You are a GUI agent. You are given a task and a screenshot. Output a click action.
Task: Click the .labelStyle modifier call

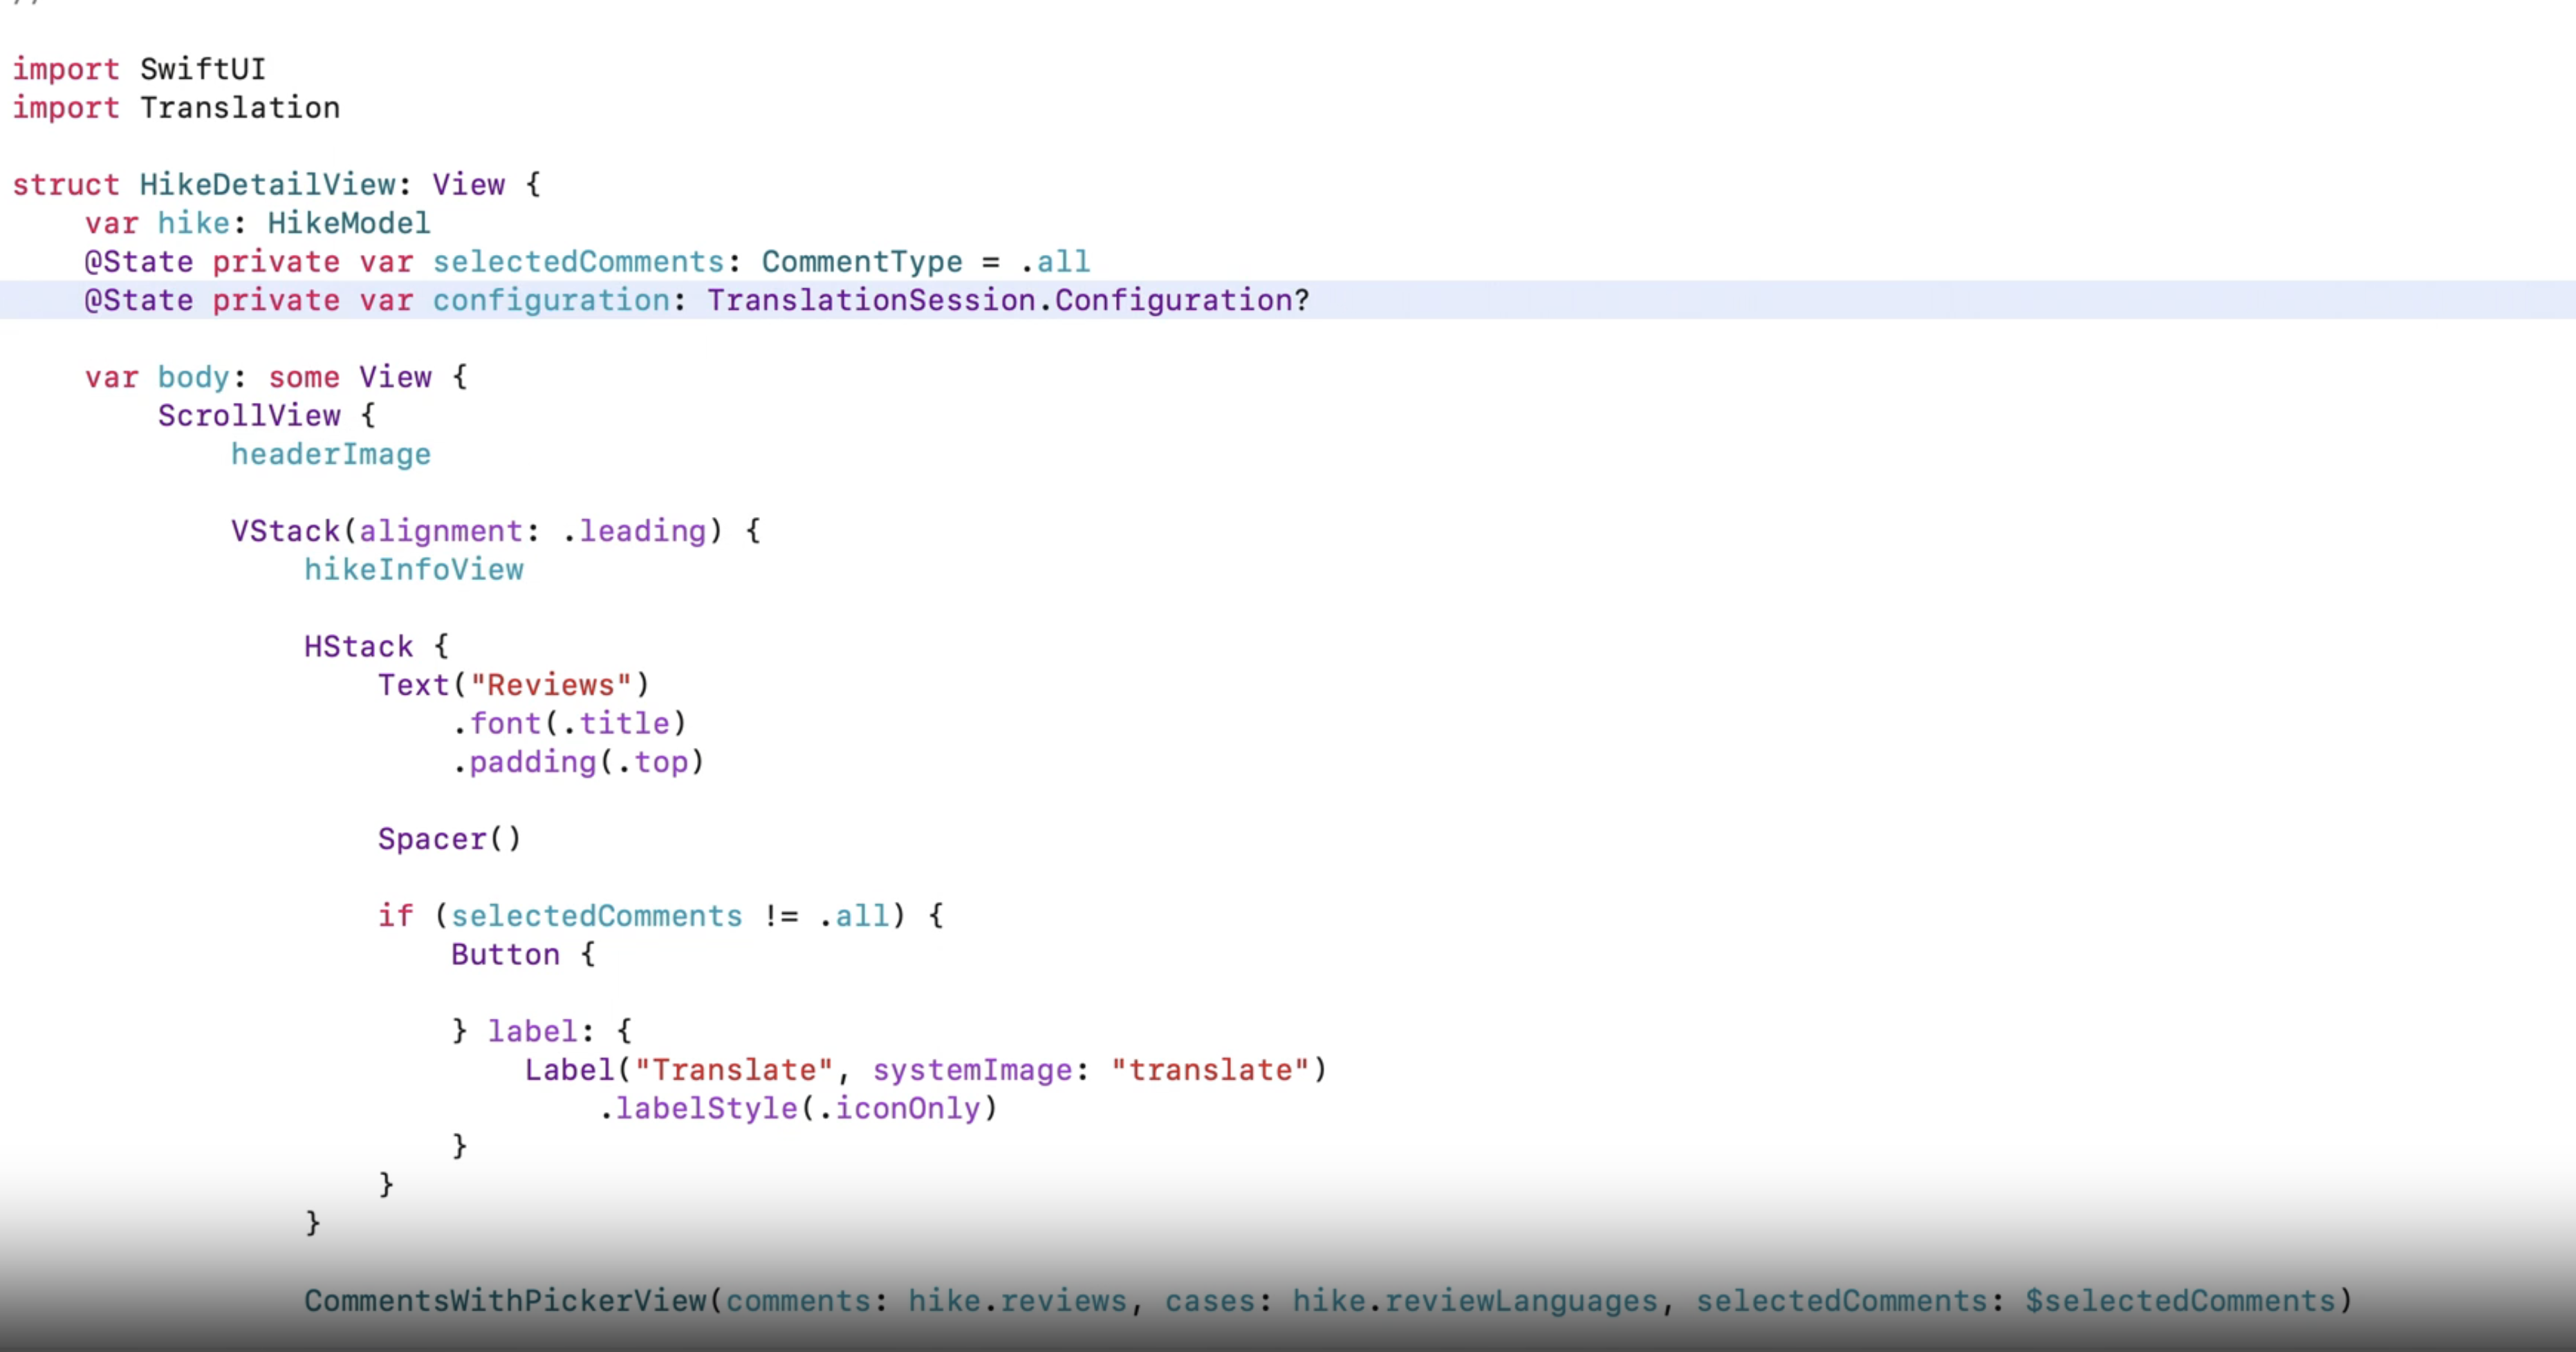click(706, 1108)
